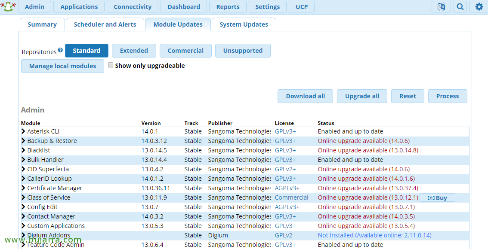This screenshot has height=249, width=488.
Task: Expand the Asterisk CLI module chevron
Action: 23,131
